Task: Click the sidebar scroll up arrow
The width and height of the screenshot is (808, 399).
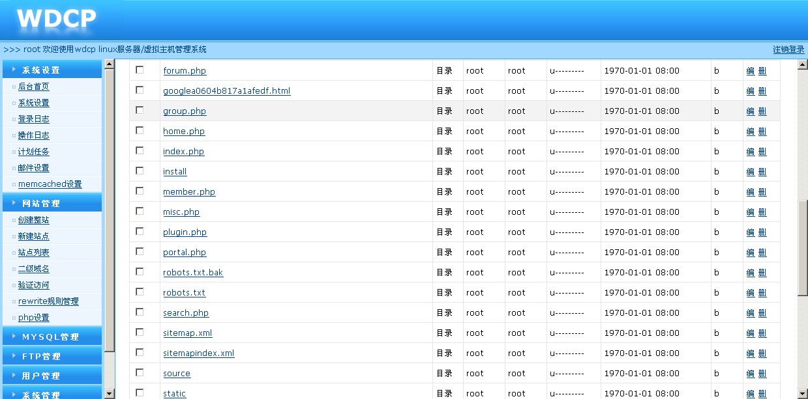Action: (x=109, y=64)
